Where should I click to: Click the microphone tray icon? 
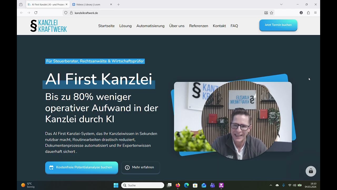pos(284,185)
